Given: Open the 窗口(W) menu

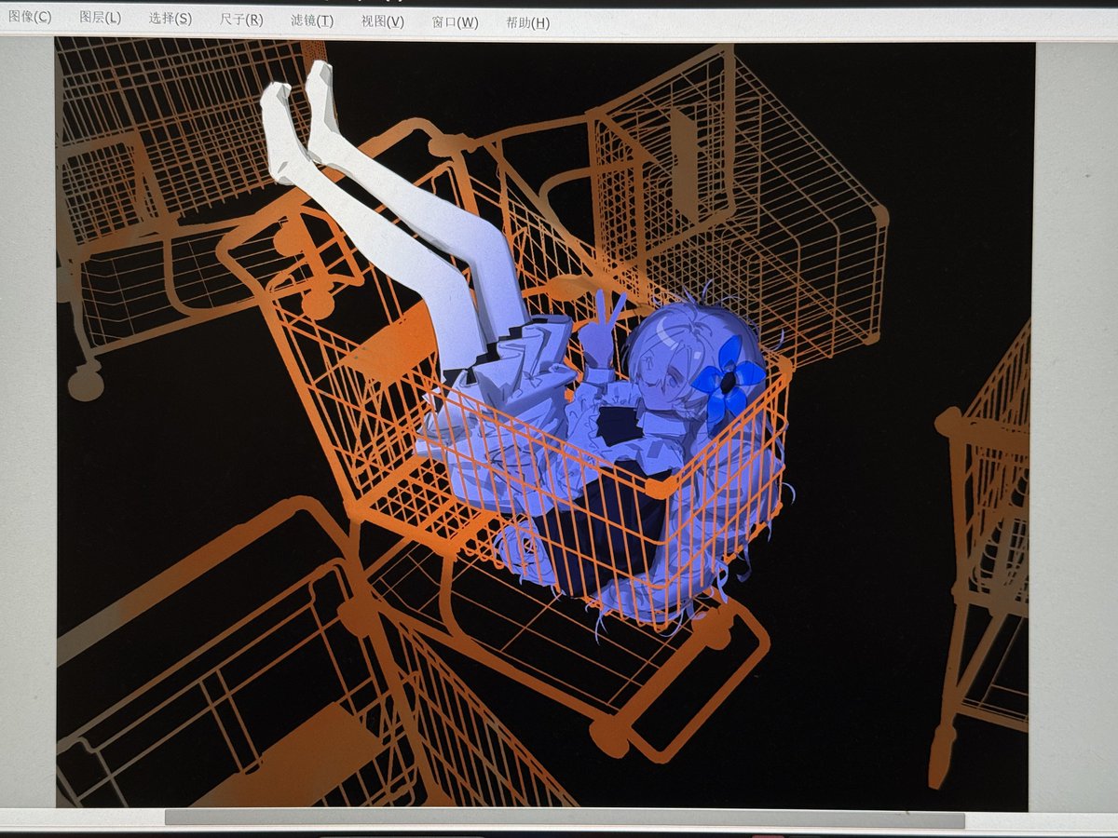Looking at the screenshot, I should (455, 22).
